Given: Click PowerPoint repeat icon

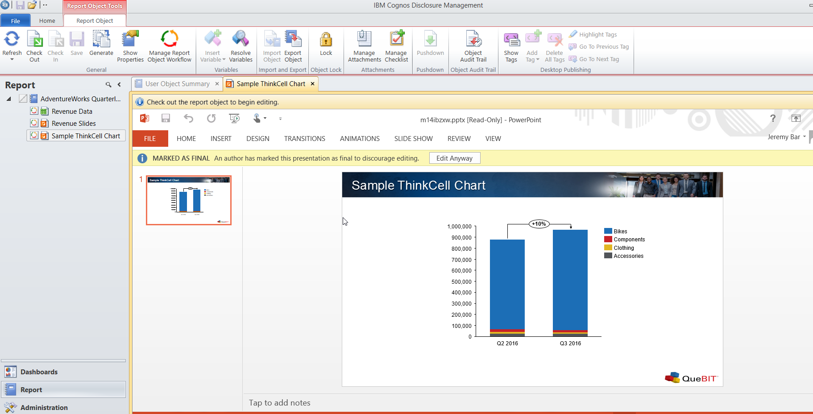Looking at the screenshot, I should (x=211, y=118).
